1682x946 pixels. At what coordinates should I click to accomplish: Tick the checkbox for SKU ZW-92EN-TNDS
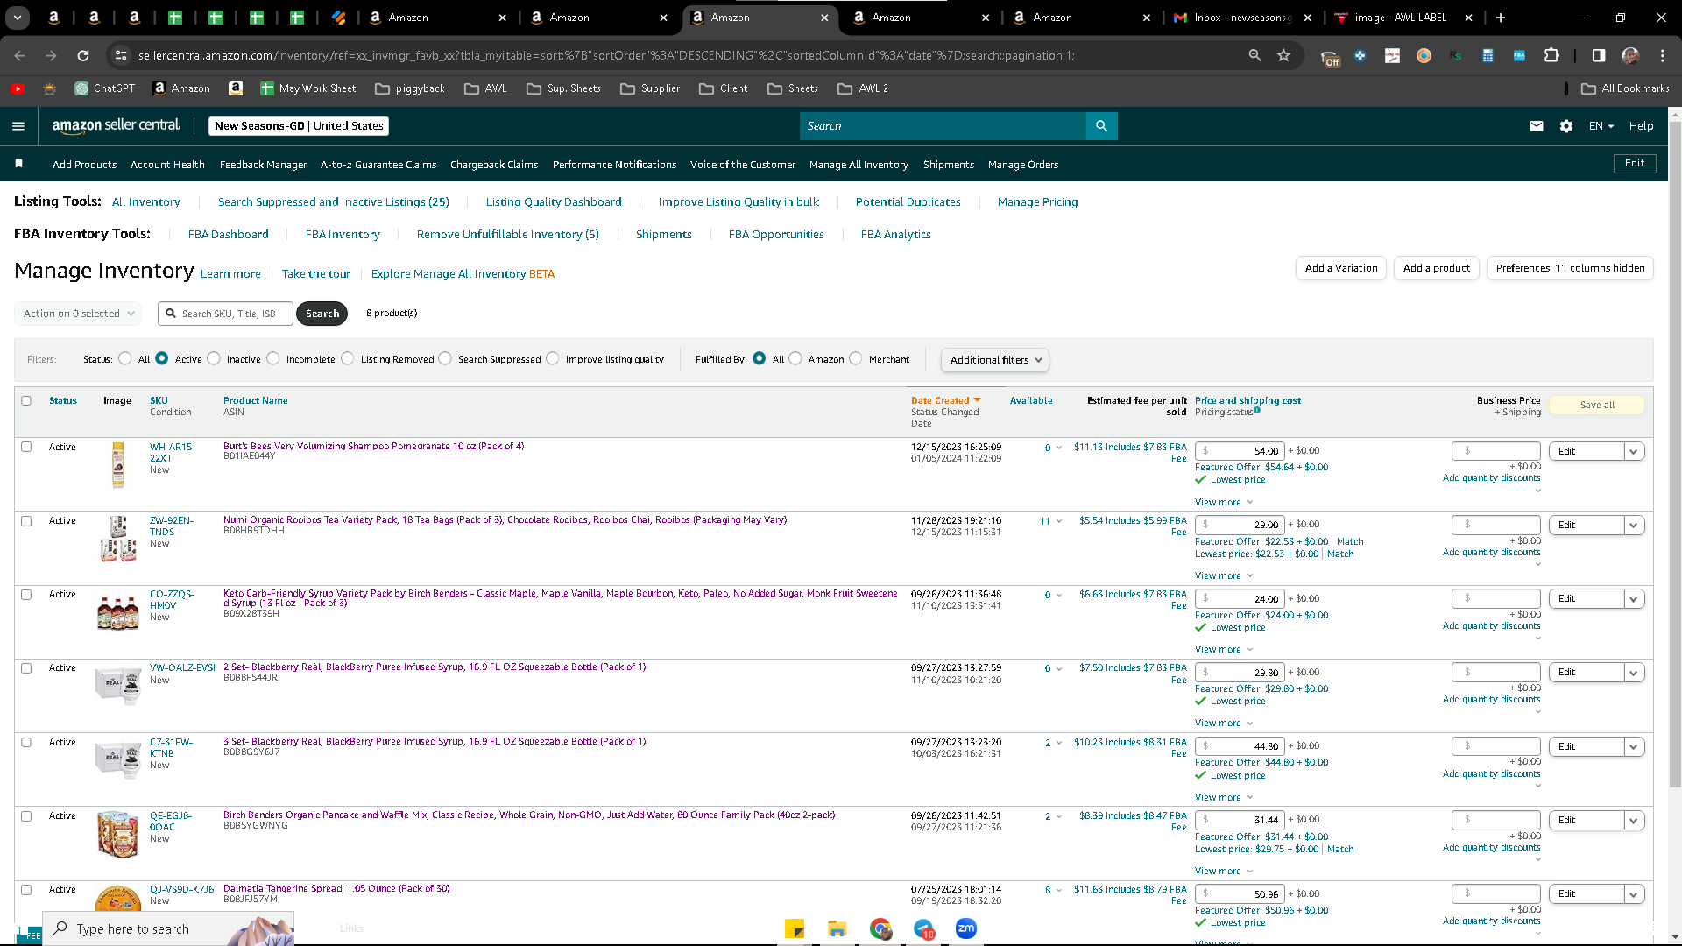pyautogui.click(x=26, y=520)
